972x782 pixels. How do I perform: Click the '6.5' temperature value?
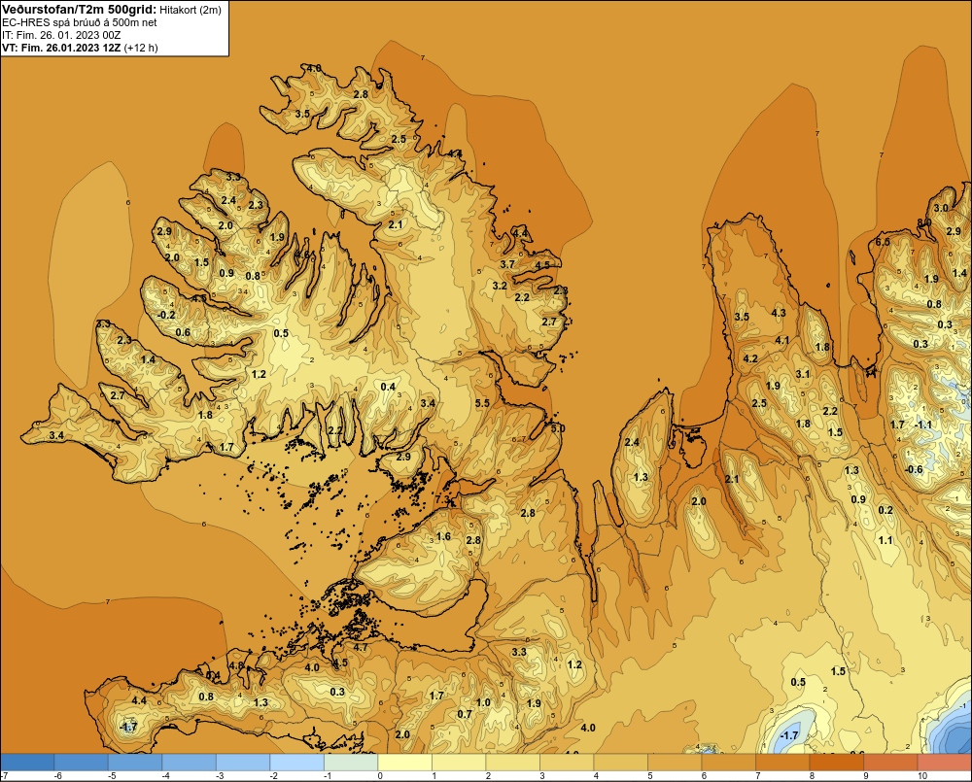(883, 242)
